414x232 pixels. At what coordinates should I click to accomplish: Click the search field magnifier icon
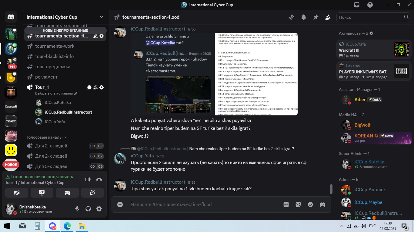[406, 17]
